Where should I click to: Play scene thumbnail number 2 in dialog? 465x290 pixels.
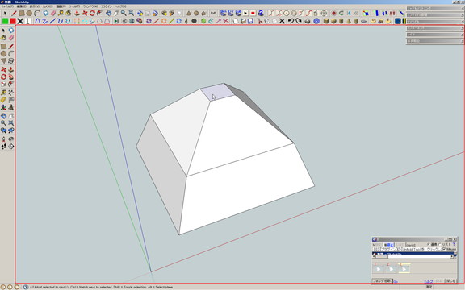coord(392,269)
